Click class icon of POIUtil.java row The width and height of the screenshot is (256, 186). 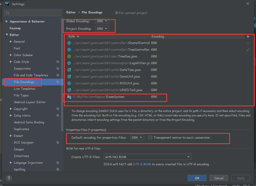(69, 83)
